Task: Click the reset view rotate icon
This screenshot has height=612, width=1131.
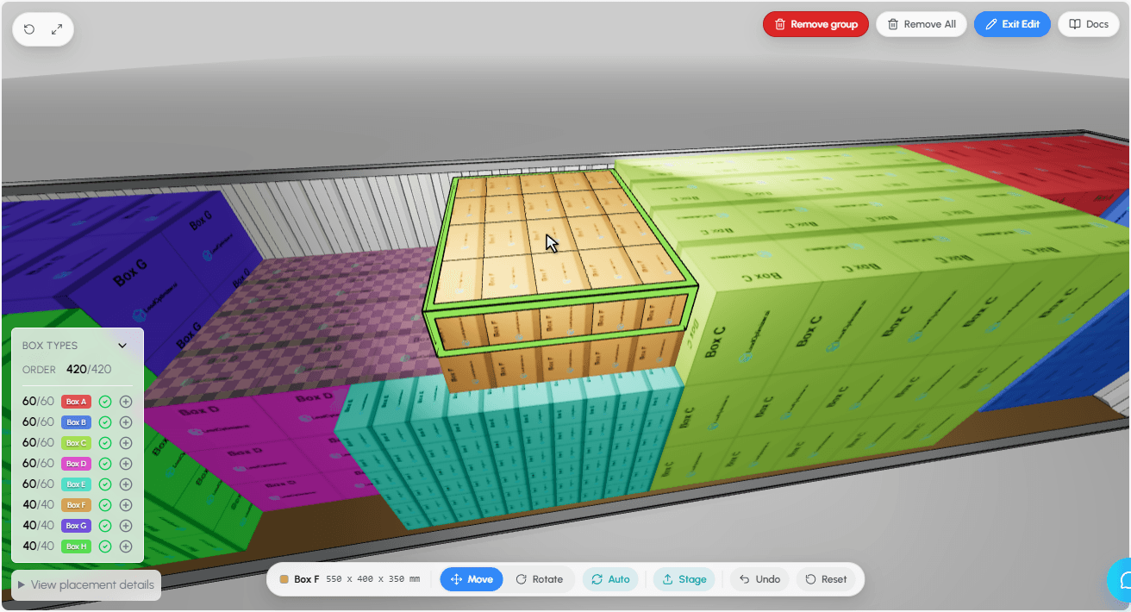Action: (29, 29)
